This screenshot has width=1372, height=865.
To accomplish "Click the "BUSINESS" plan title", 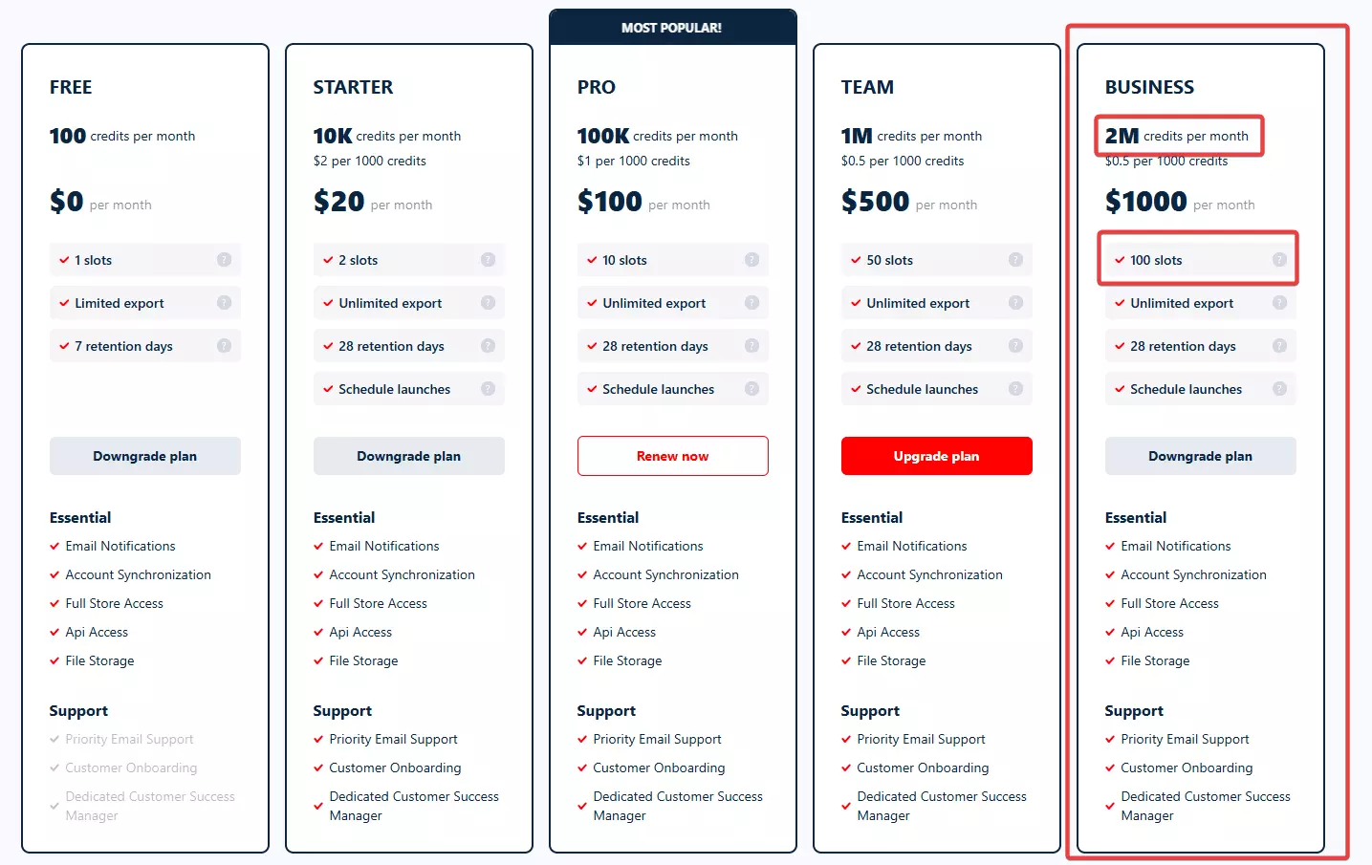I will click(x=1148, y=86).
